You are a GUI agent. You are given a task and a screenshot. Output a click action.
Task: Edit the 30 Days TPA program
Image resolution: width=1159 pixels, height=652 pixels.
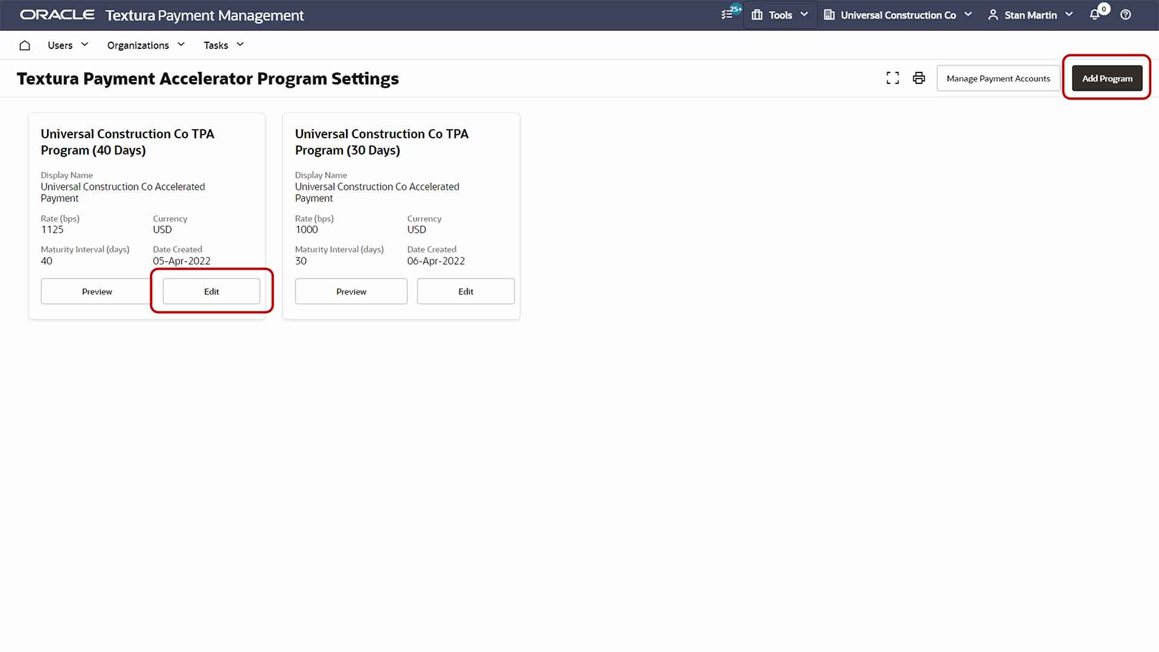465,292
